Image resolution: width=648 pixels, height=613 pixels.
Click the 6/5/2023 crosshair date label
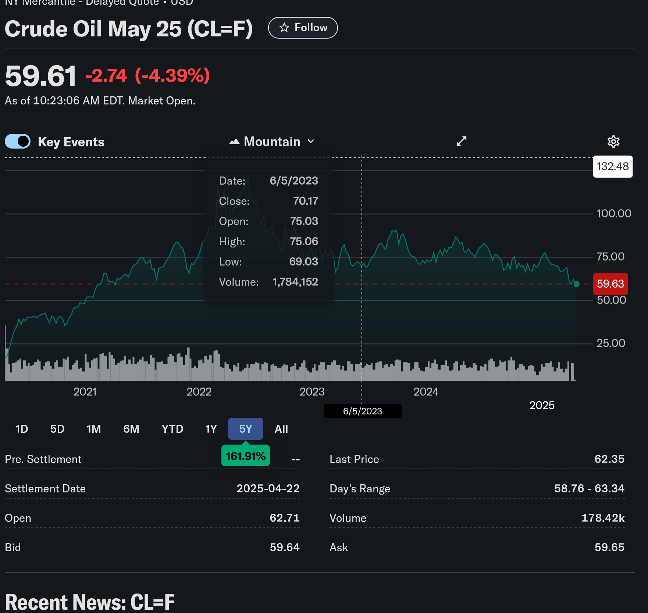pyautogui.click(x=362, y=411)
